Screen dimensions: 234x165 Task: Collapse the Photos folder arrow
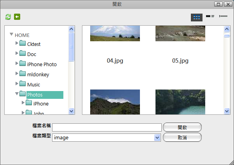(17, 94)
